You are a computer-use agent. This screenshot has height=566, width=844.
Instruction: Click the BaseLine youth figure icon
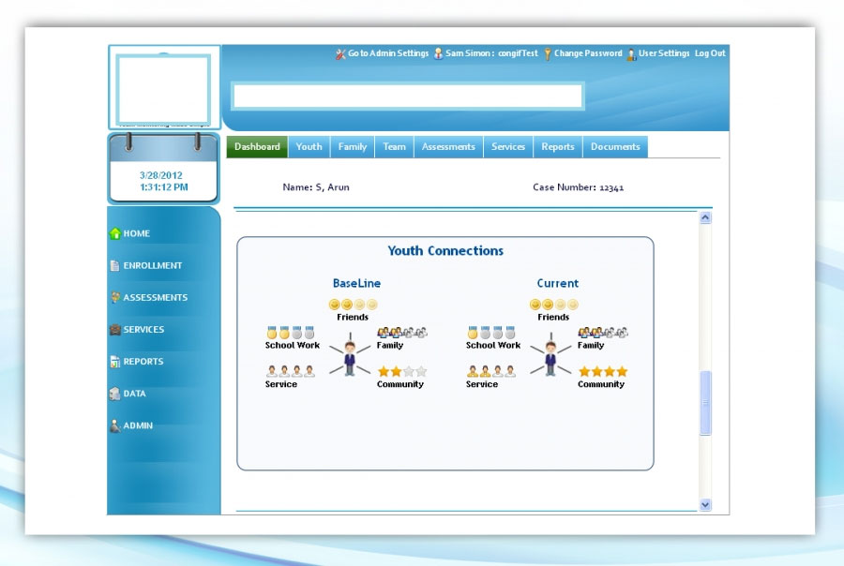350,358
